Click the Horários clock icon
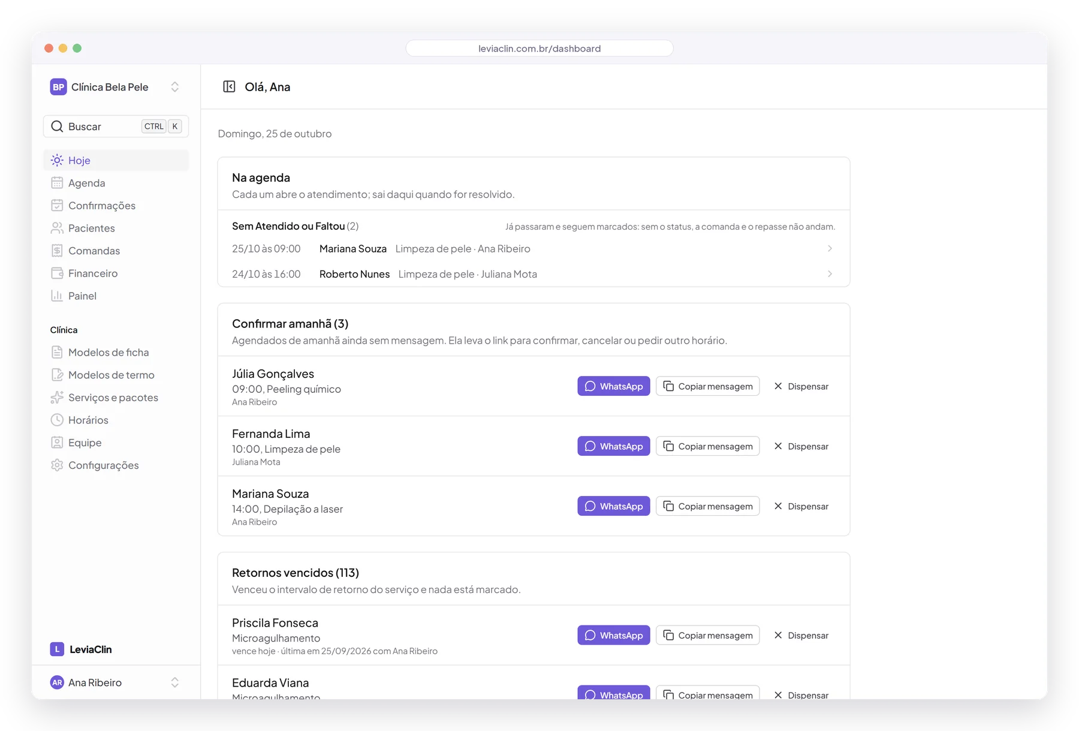Viewport: 1079px width, 731px height. 57,420
